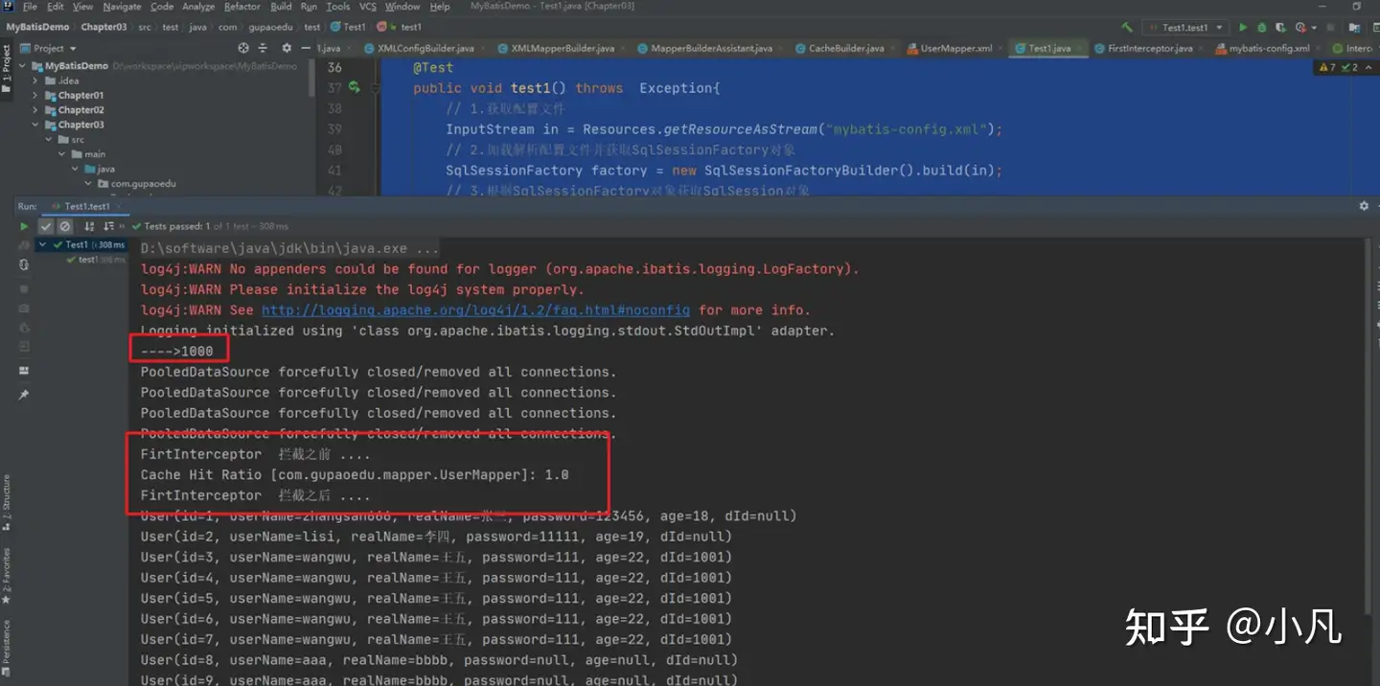Collapse all nodes in the Project panel
This screenshot has height=686, width=1380.
pos(264,48)
